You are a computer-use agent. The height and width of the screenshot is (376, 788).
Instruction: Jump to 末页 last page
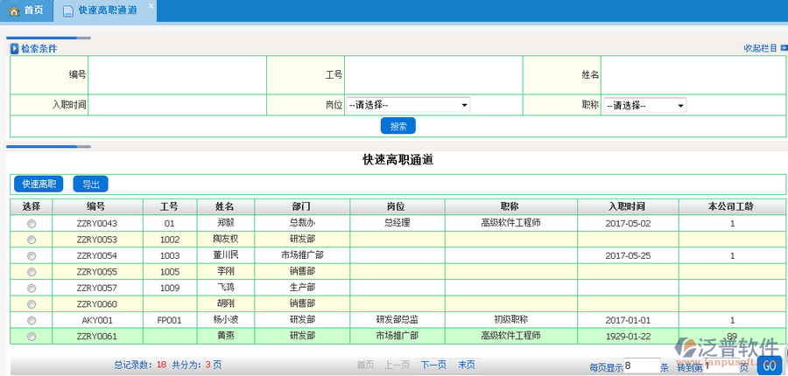(x=467, y=365)
